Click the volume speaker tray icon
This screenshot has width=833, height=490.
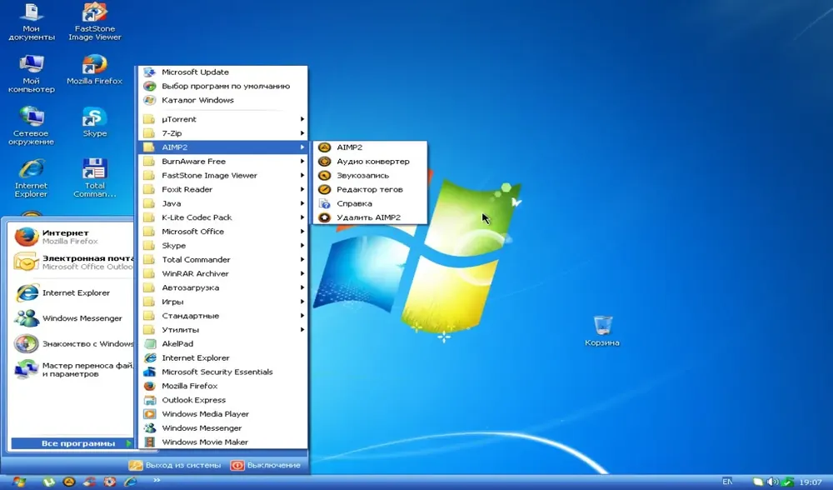[773, 482]
